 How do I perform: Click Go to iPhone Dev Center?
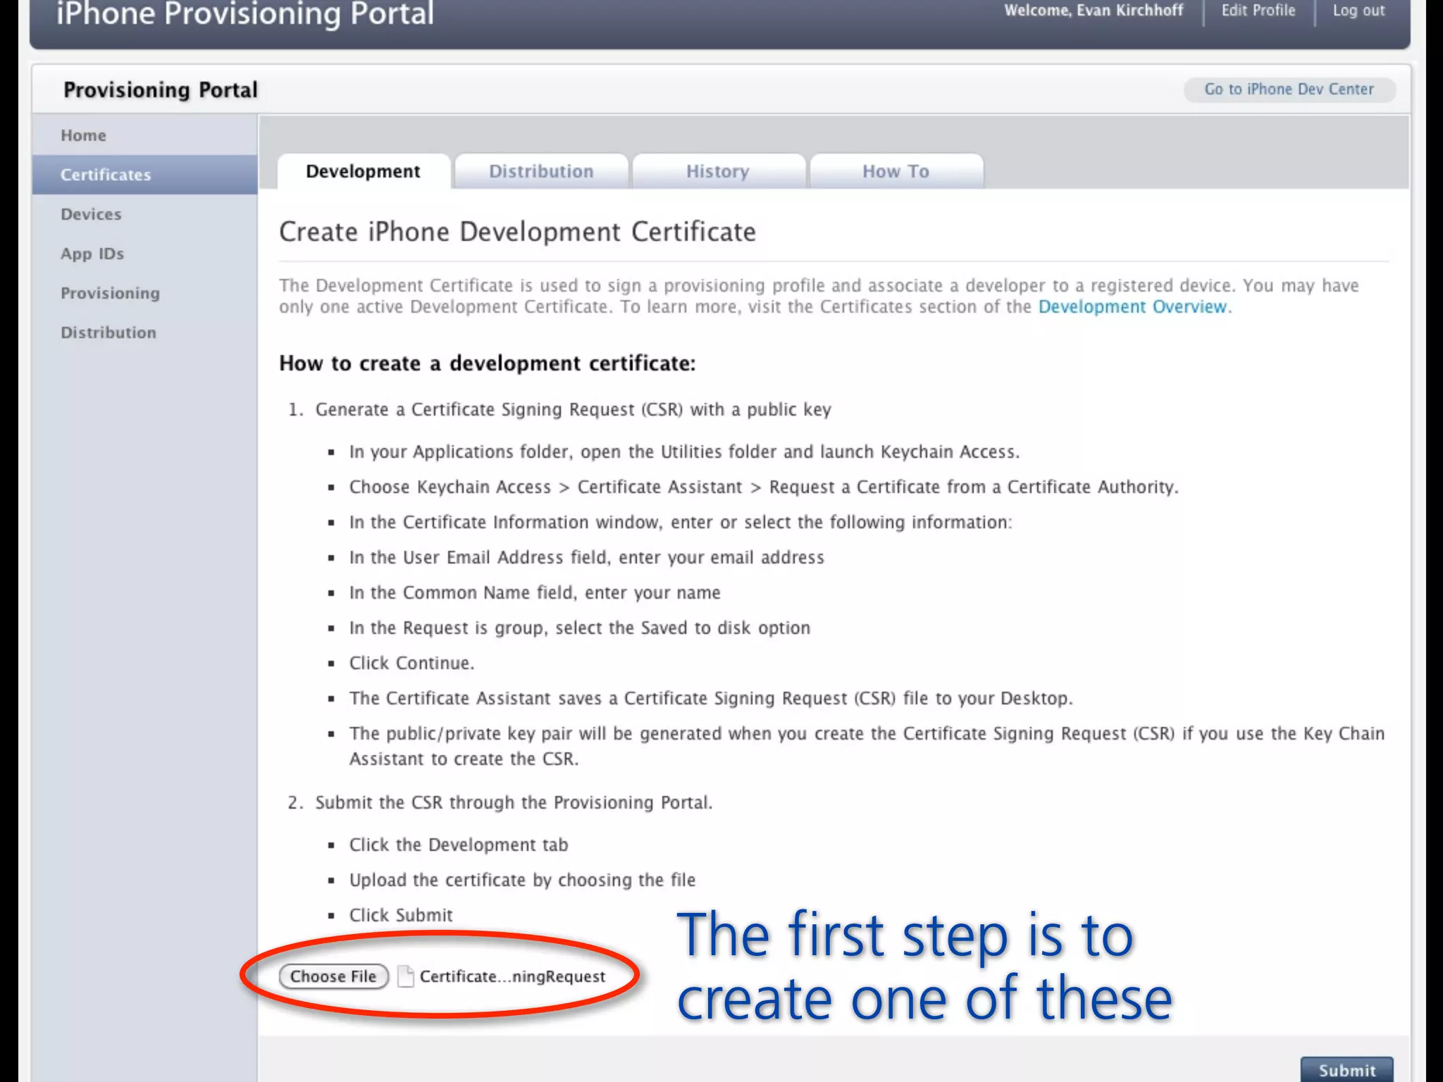1289,89
